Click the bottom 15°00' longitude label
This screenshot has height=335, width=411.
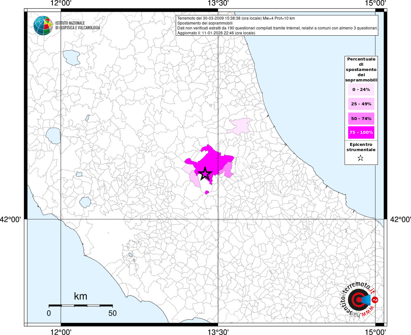pyautogui.click(x=375, y=332)
